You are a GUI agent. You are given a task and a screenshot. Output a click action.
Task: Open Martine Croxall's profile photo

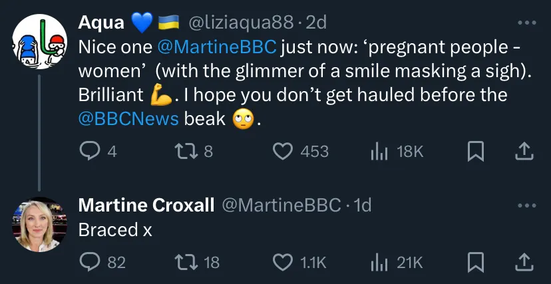click(39, 224)
